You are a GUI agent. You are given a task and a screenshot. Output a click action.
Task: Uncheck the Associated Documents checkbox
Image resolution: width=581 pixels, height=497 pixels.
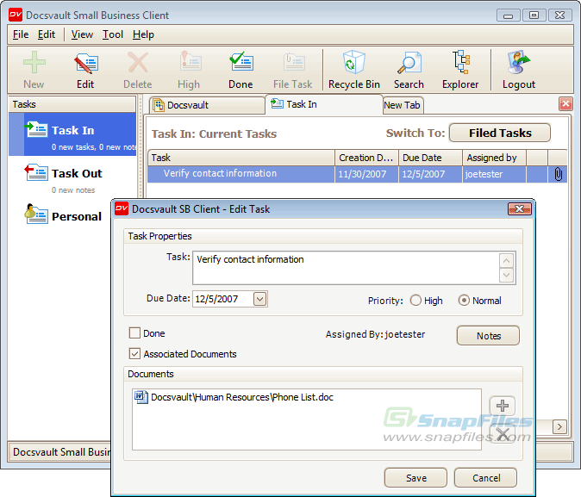pyautogui.click(x=134, y=354)
